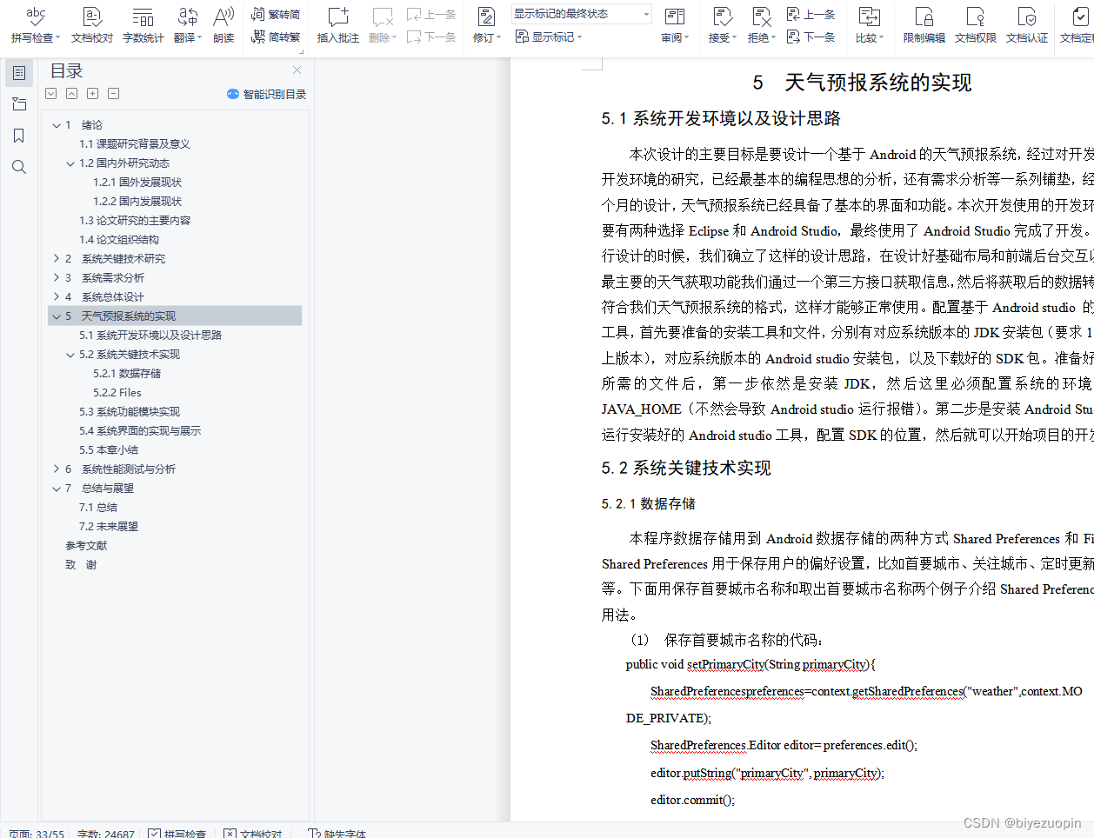The image size is (1094, 838).
Task: Start 朗读 read-aloud
Action: [x=223, y=24]
